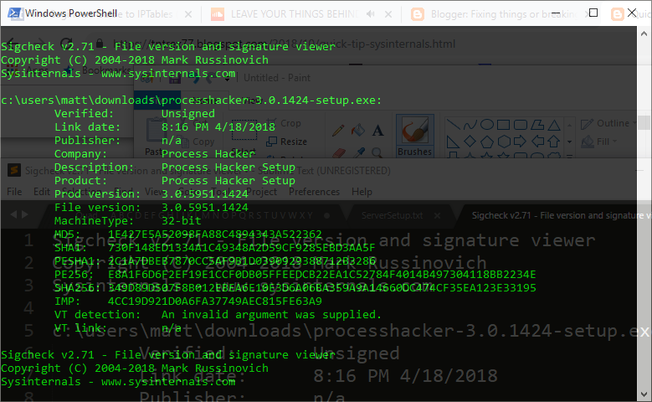The image size is (652, 402).
Task: Select the Pencil tool in Paint
Action: coord(338,131)
